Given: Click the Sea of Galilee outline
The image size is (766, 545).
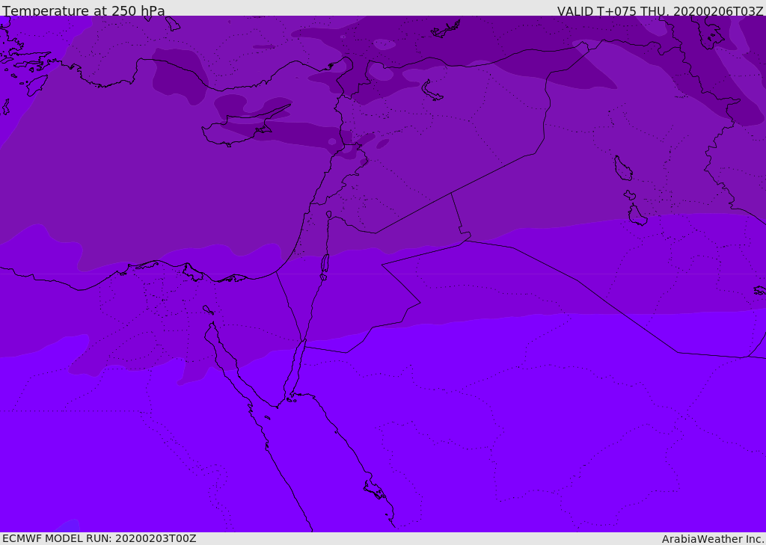Looking at the screenshot, I should 329,215.
